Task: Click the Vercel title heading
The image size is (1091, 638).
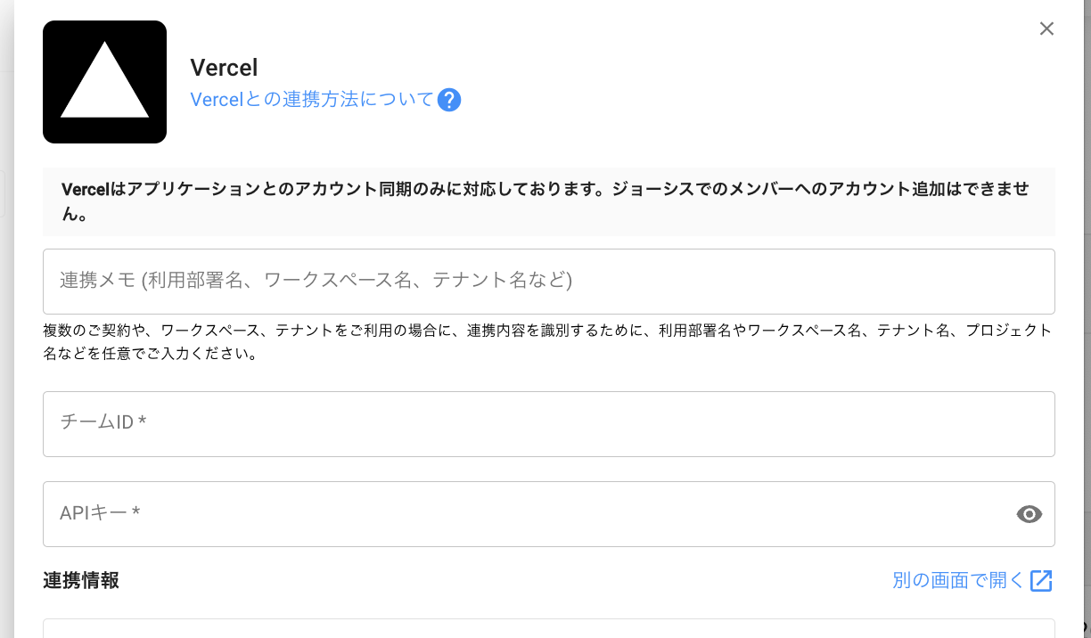Action: [x=224, y=68]
